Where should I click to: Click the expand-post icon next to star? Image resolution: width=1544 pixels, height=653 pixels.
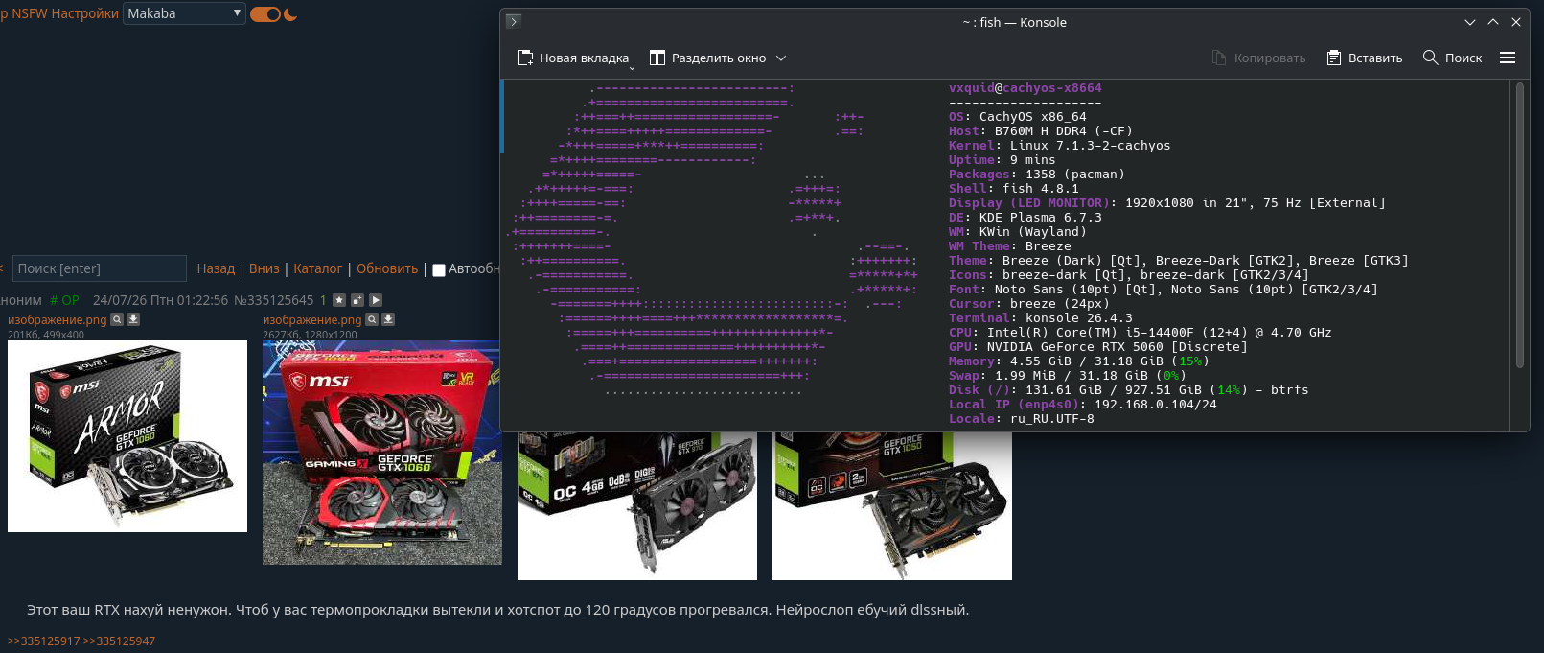(x=357, y=300)
